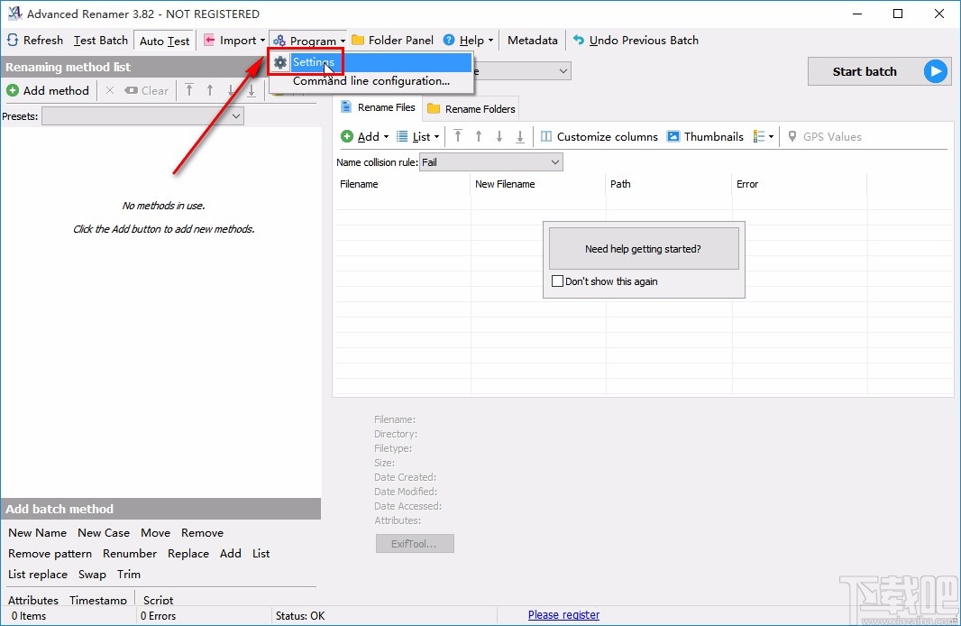
Task: Click the Start batch button
Action: tap(880, 72)
